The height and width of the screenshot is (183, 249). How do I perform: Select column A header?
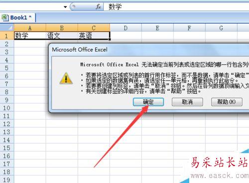[x=30, y=28]
